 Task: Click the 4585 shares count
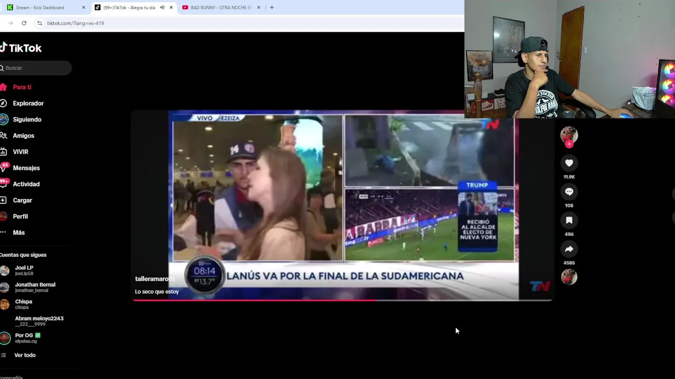[569, 263]
